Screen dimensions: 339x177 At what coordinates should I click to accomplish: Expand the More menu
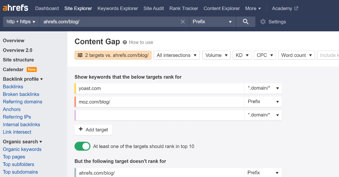click(x=253, y=8)
